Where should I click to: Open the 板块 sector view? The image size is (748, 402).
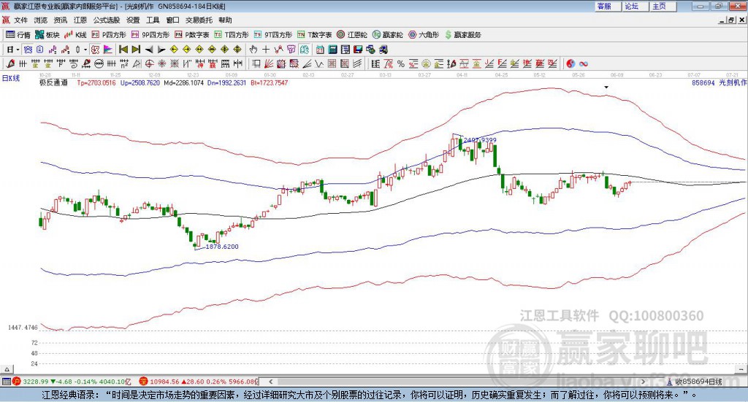pos(47,35)
